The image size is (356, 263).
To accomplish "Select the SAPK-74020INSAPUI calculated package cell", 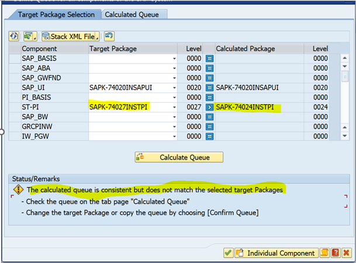I will tap(260, 88).
